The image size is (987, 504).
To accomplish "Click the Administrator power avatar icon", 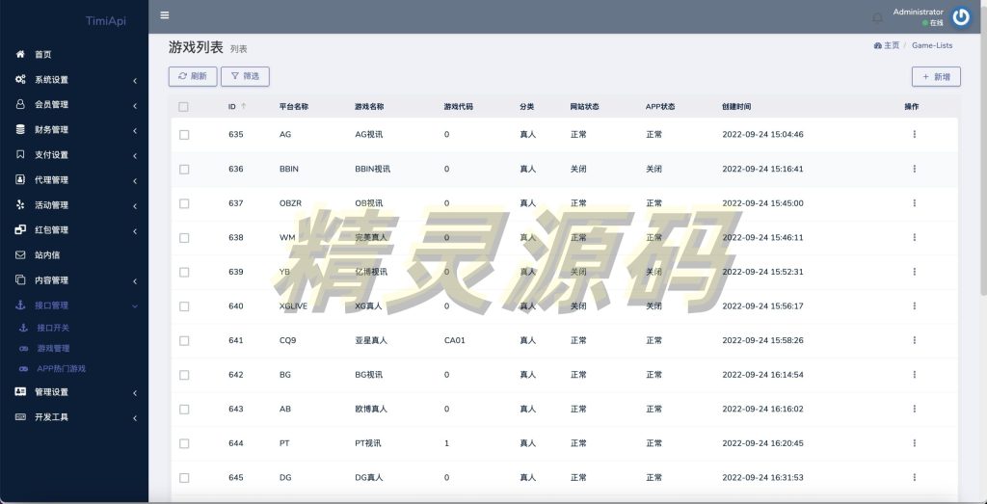I will tap(961, 17).
